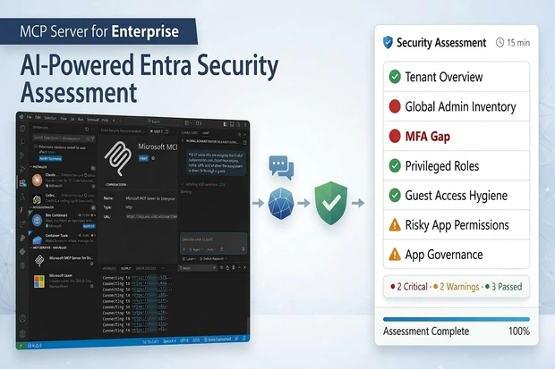Click the blue chat bubbles icon
555x369 pixels.
281,168
